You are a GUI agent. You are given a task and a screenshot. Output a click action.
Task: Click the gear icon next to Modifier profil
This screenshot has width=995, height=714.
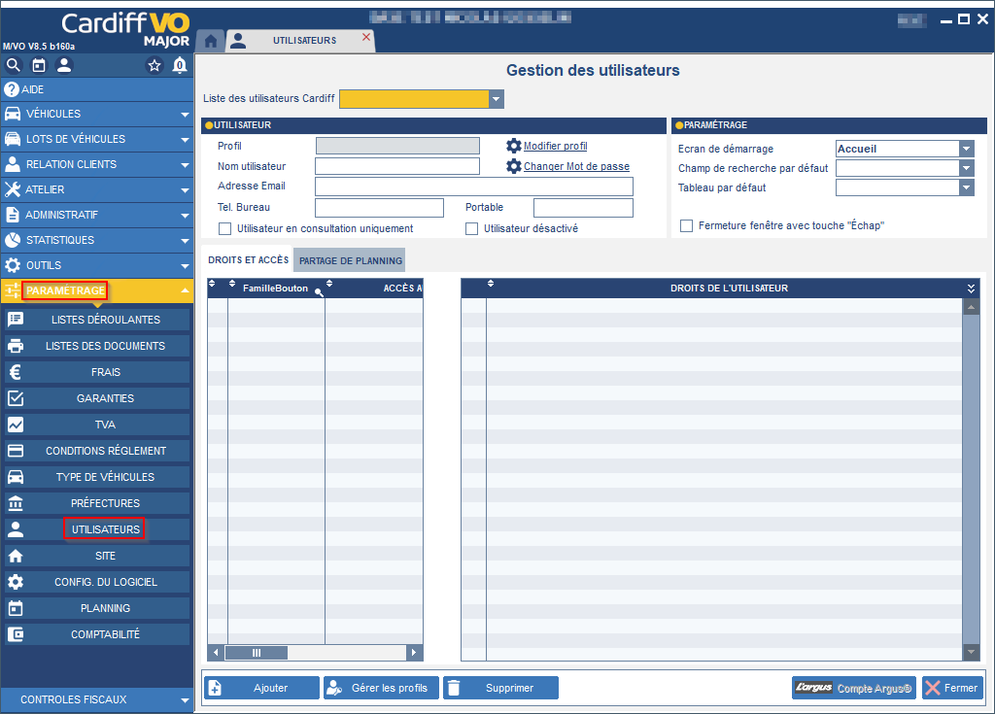(513, 146)
